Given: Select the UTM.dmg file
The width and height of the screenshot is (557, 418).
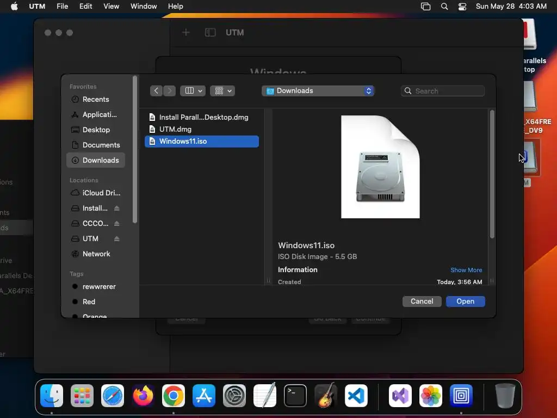Looking at the screenshot, I should 201,129.
